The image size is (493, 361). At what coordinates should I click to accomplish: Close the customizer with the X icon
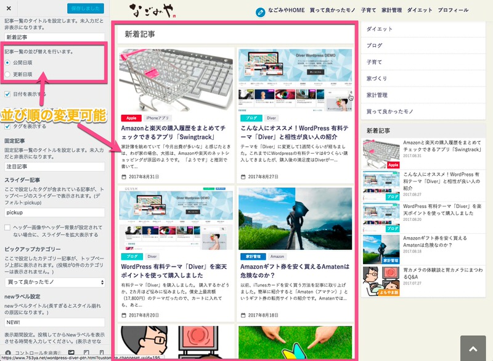9,7
